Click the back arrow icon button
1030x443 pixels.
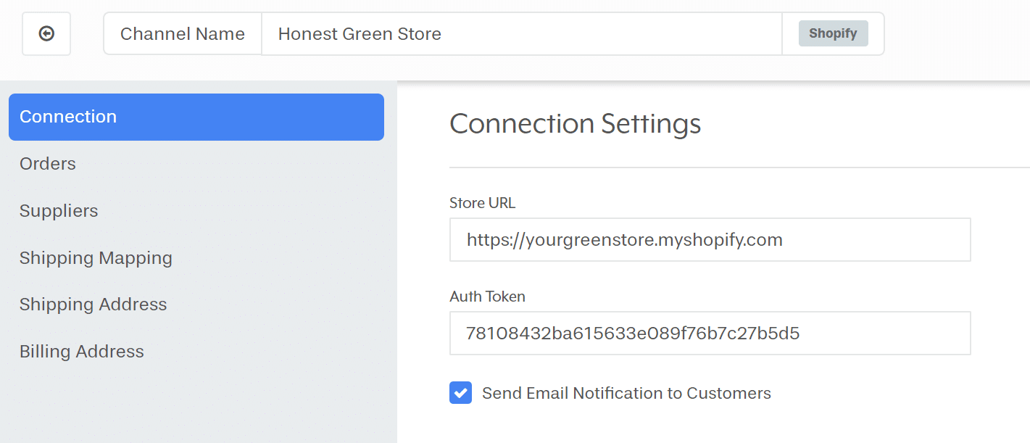46,33
